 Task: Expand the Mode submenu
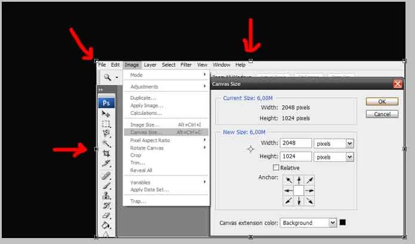pyautogui.click(x=205, y=75)
